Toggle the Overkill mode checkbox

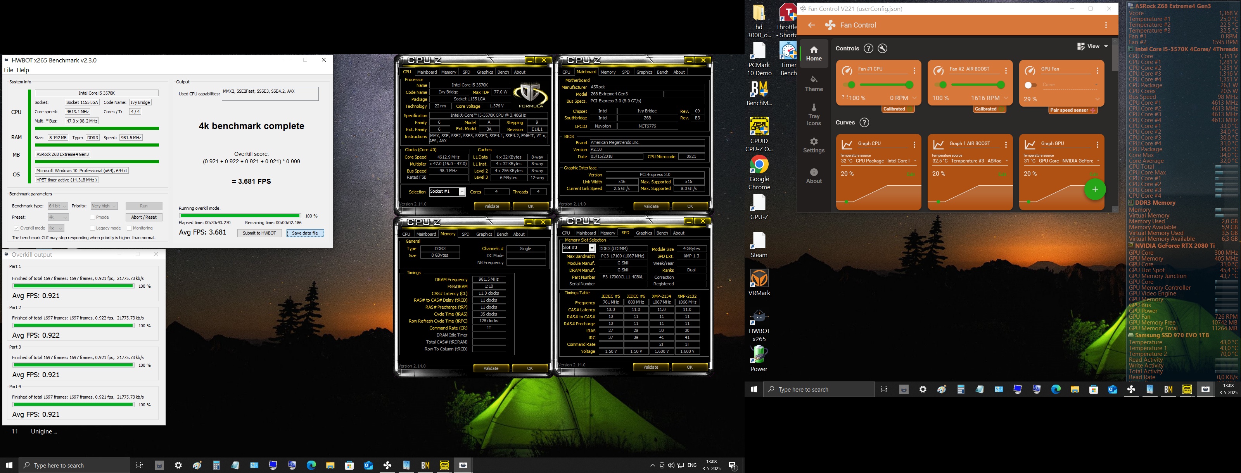pos(16,228)
